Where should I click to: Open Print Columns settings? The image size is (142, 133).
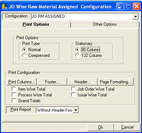pos(21,82)
